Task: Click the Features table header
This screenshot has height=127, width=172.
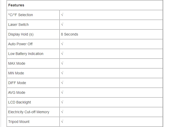Action: click(x=16, y=5)
